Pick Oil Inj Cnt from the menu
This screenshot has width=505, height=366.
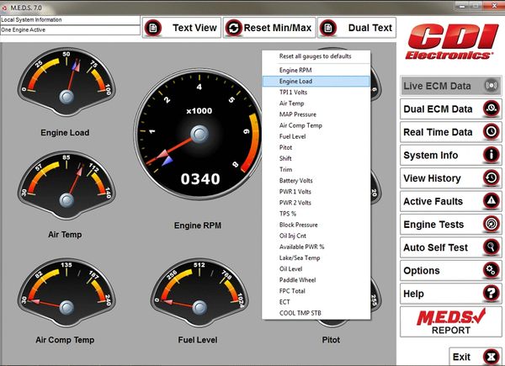coord(316,236)
